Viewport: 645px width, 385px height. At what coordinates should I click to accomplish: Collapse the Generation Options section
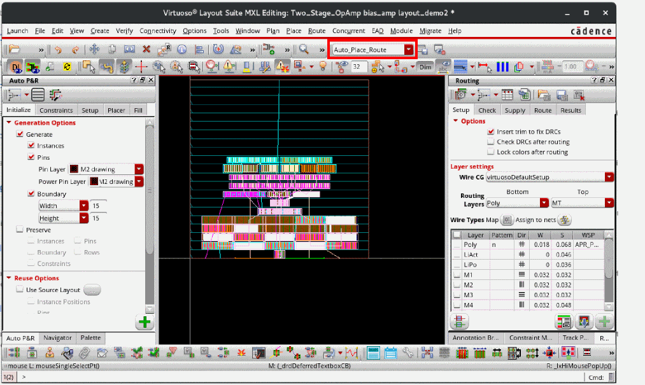tap(9, 123)
